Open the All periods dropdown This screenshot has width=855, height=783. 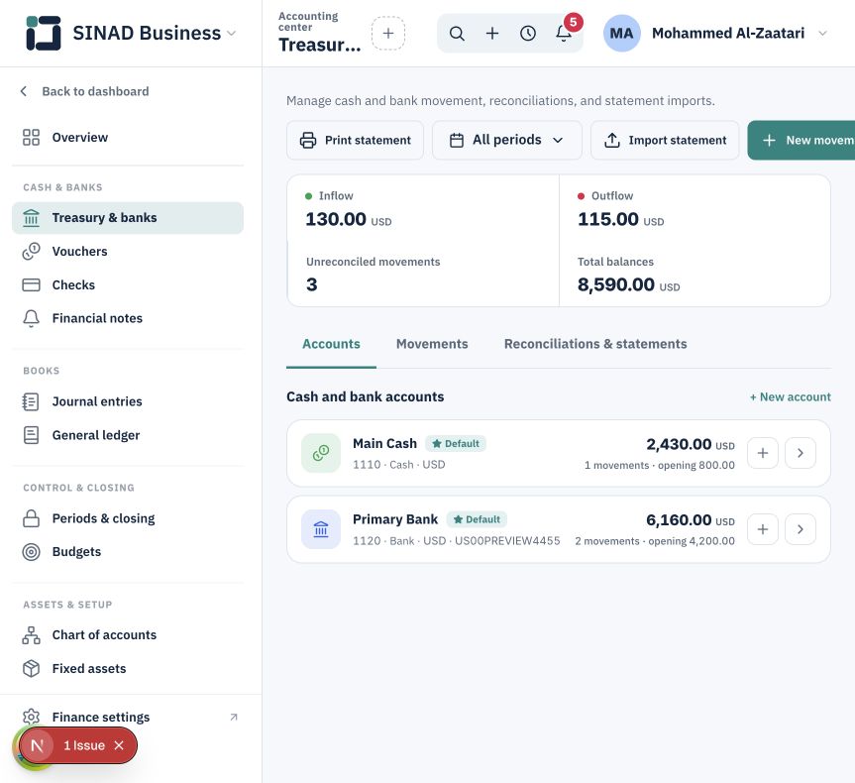(x=507, y=140)
